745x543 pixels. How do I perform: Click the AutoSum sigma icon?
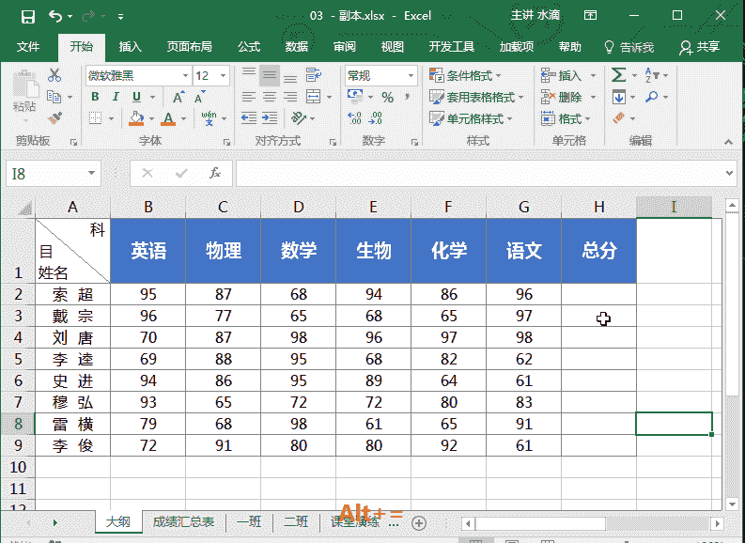click(x=618, y=75)
